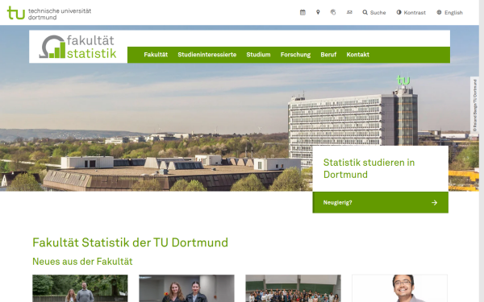Open Suche search
Image resolution: width=484 pixels, height=302 pixels.
coord(374,13)
